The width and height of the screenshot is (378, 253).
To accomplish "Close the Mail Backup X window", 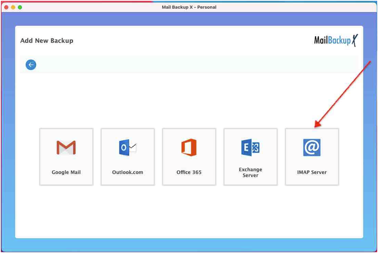I will pyautogui.click(x=6, y=7).
